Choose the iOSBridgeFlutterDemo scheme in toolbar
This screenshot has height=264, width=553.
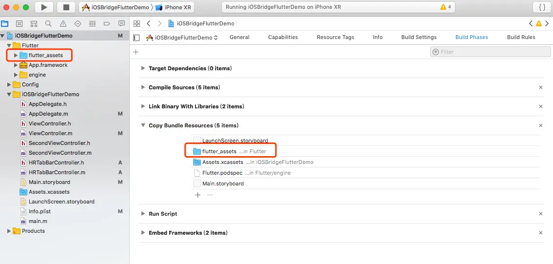point(115,7)
